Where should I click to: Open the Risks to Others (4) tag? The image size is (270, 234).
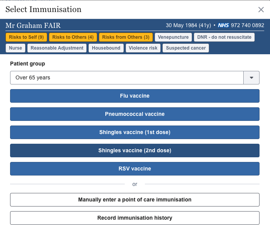(x=73, y=37)
